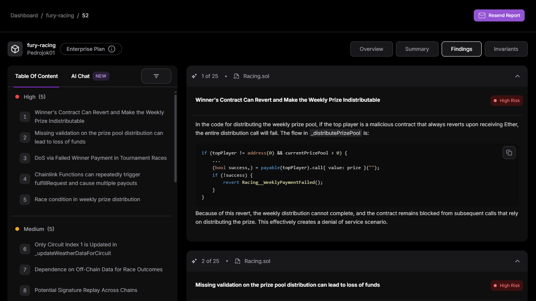
Task: Click finding 2 title in main panel
Action: [288, 285]
